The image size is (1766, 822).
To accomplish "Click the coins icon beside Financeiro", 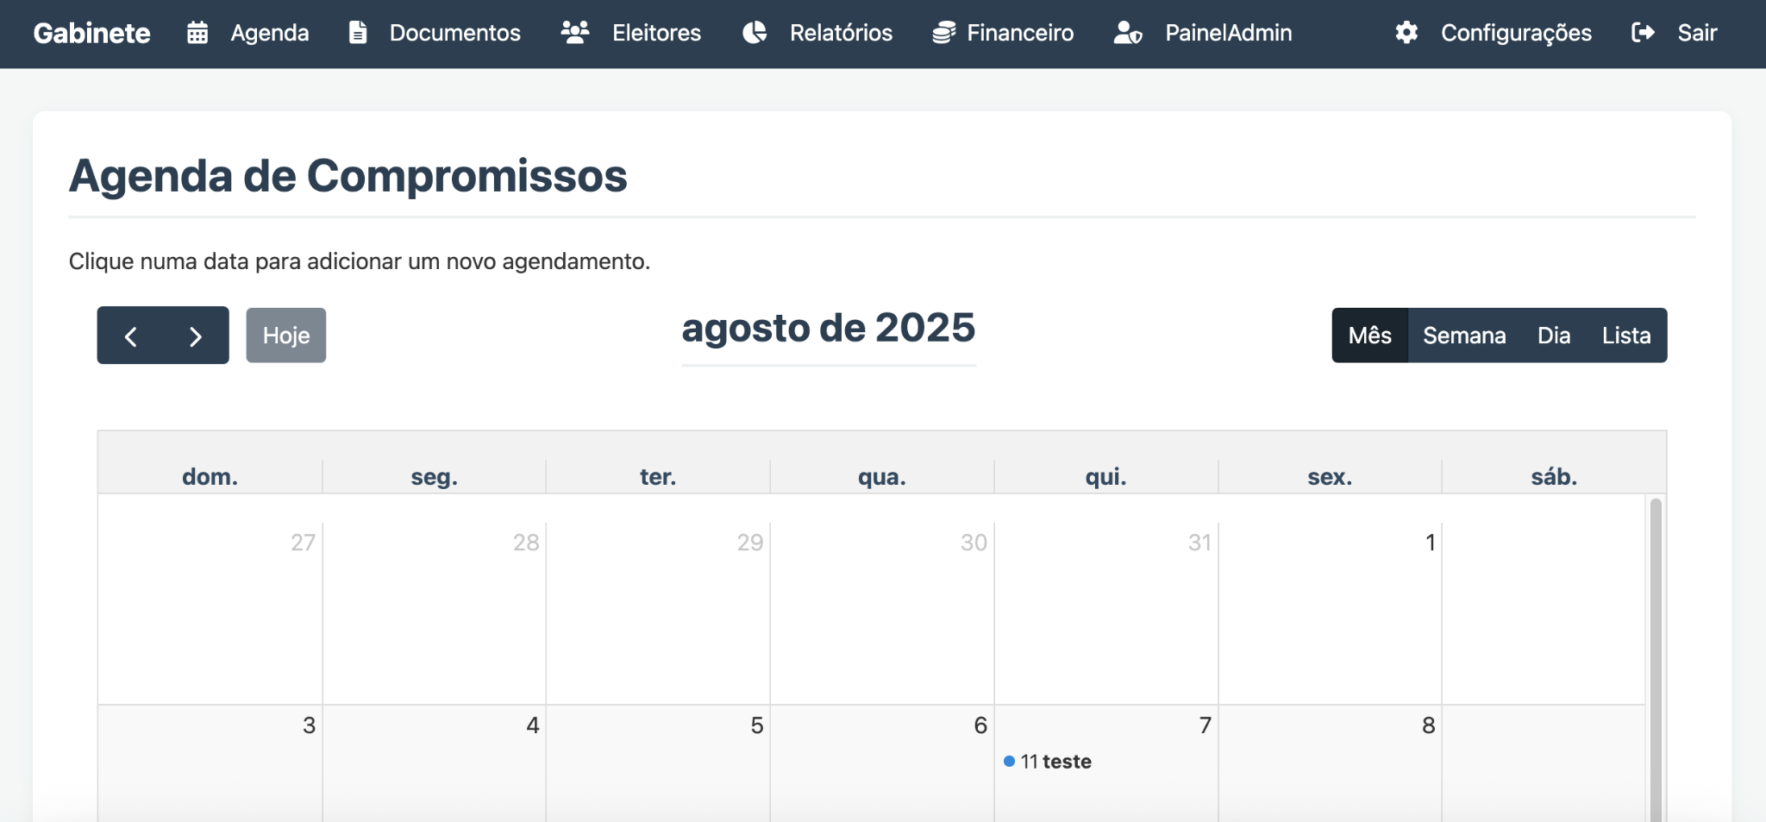I will (944, 33).
